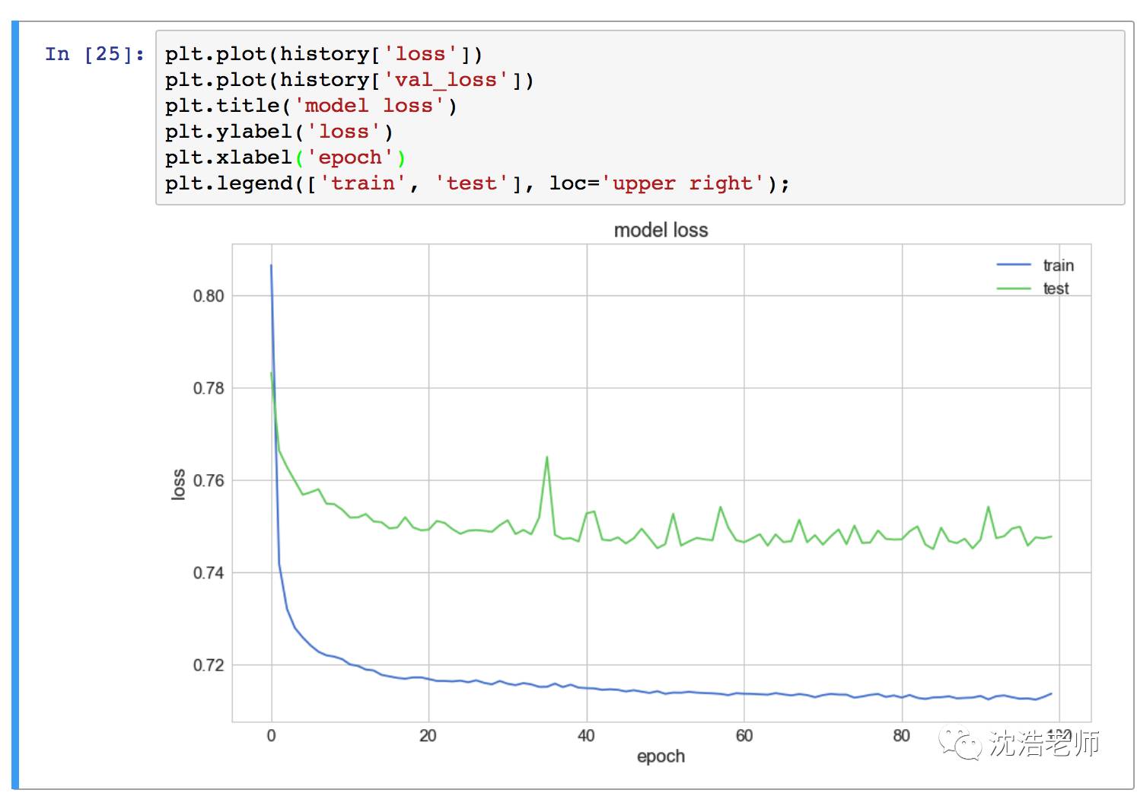Viewport: 1137px width, 793px height.
Task: Click the y-axis tick label 0.76
Action: click(209, 481)
